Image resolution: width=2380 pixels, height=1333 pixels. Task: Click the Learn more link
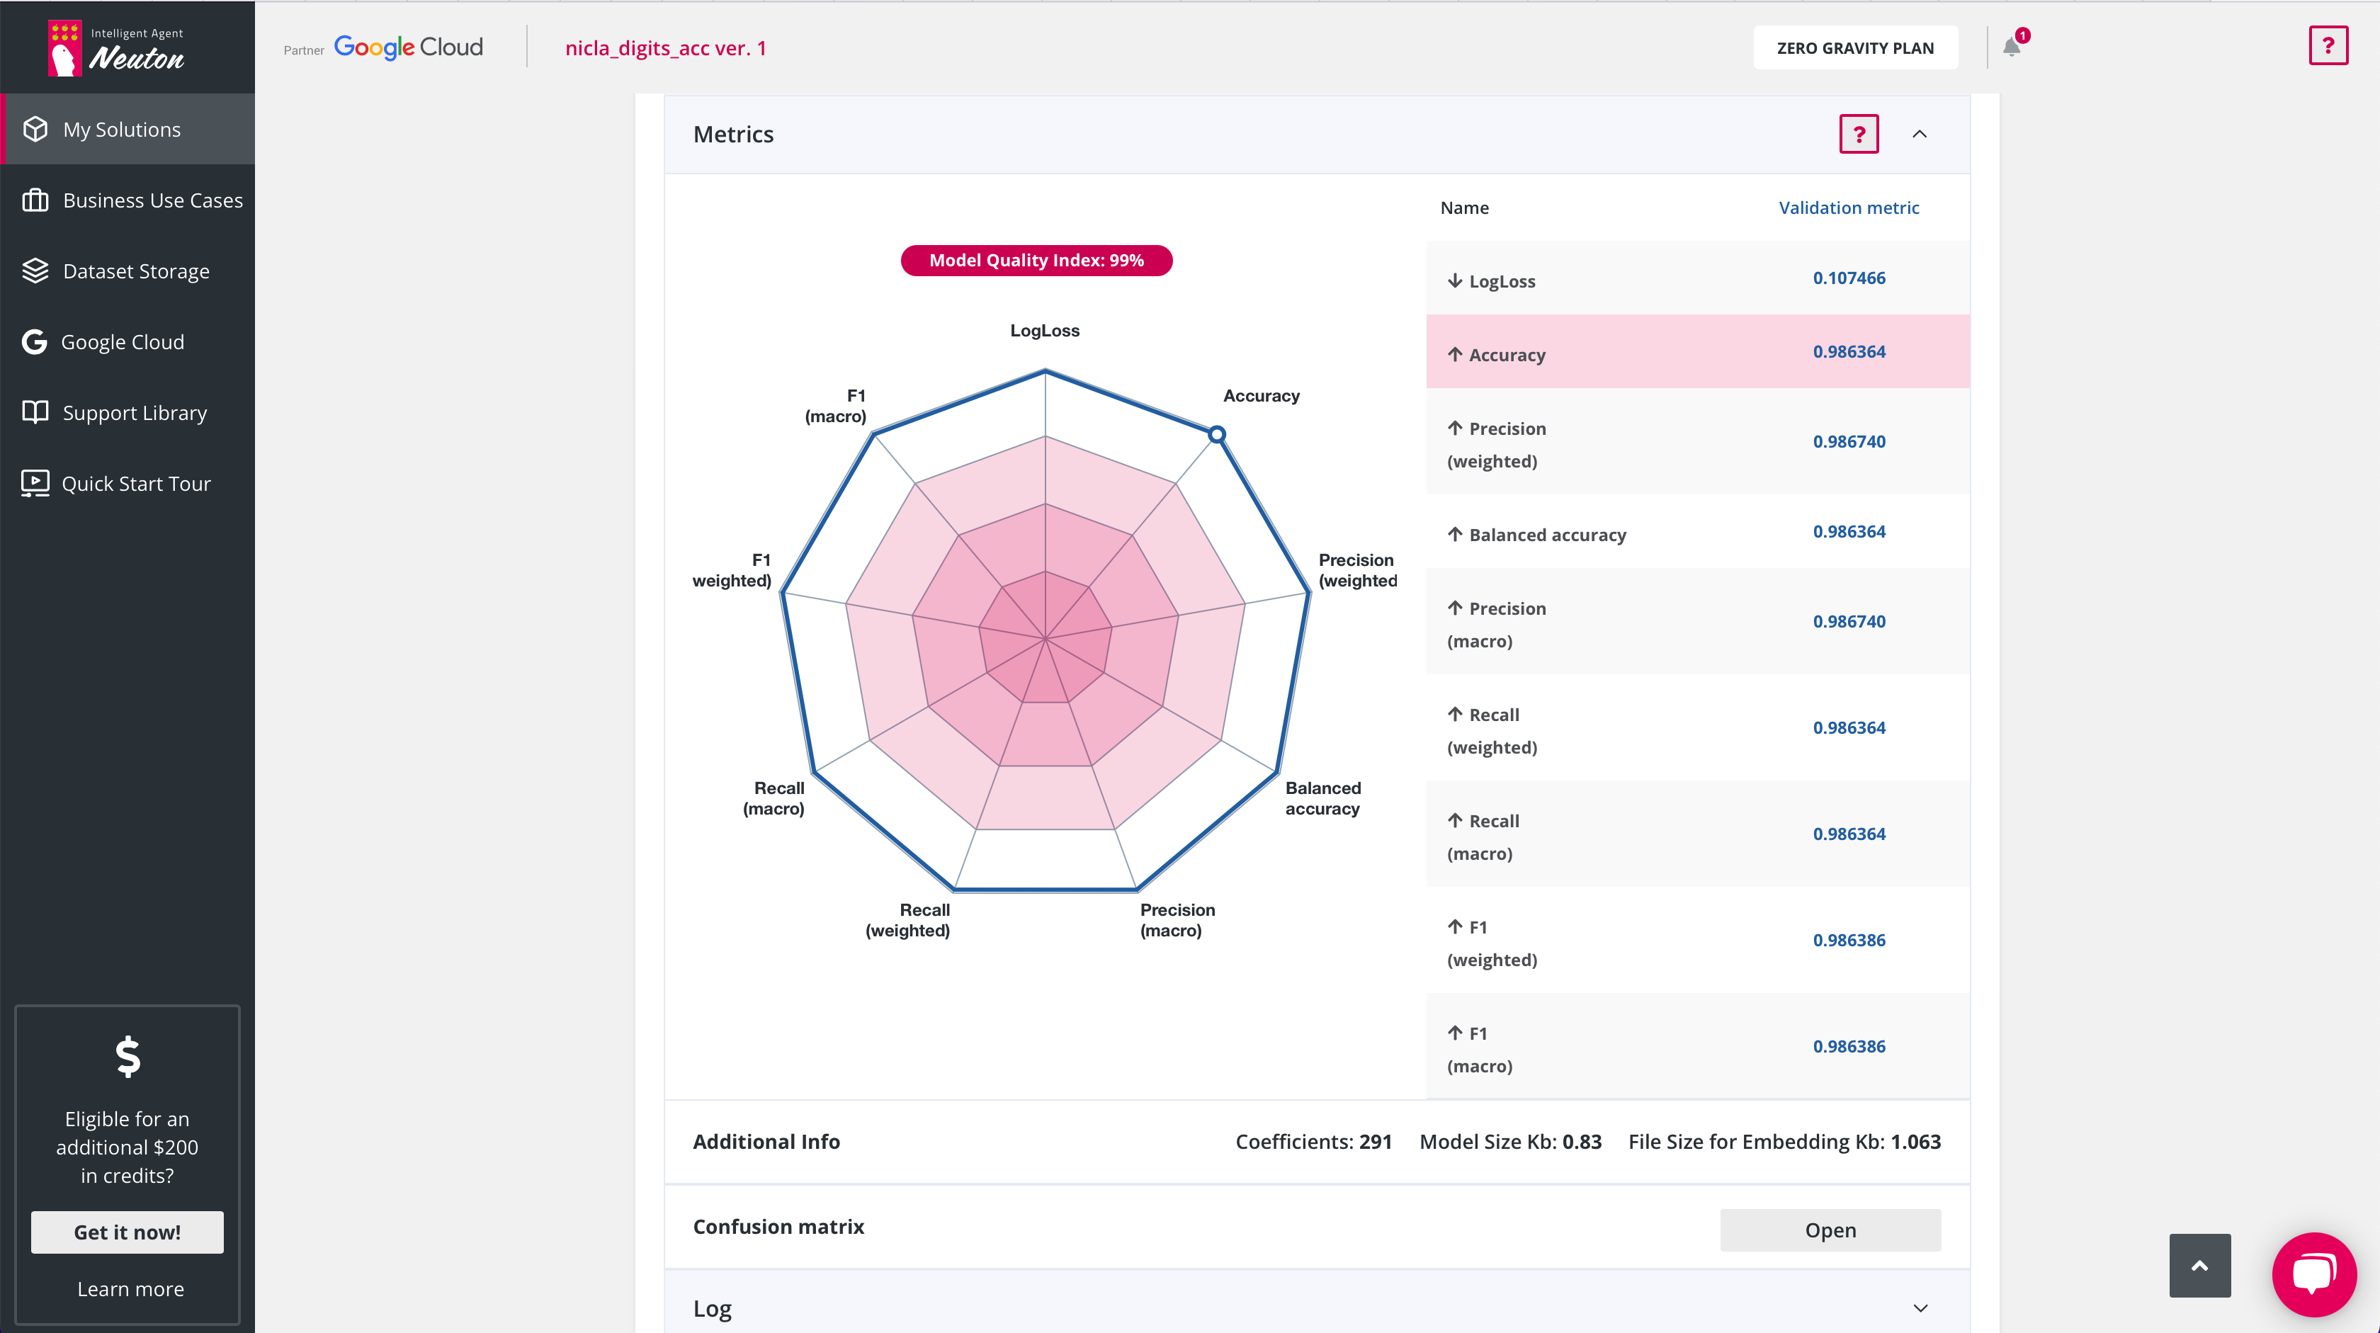pyautogui.click(x=130, y=1288)
